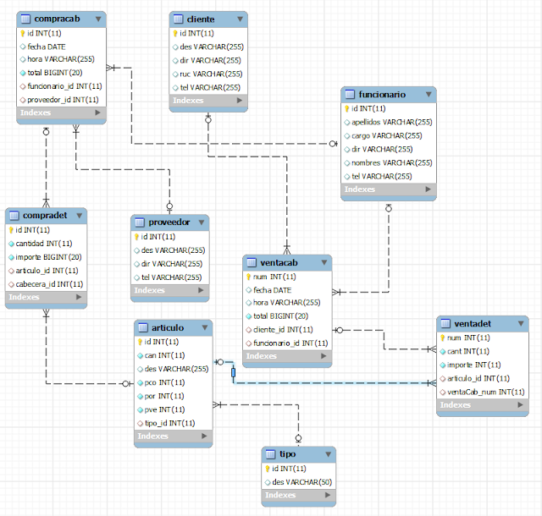Expand Indexes section of compracab table
The height and width of the screenshot is (516, 542).
98,113
